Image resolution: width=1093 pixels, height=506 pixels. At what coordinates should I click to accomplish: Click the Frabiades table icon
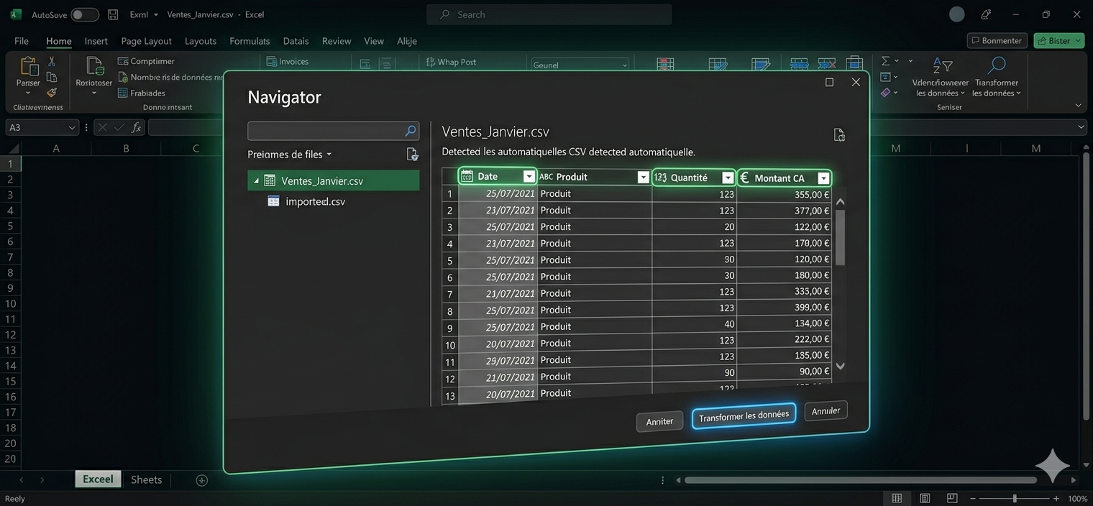tap(122, 93)
